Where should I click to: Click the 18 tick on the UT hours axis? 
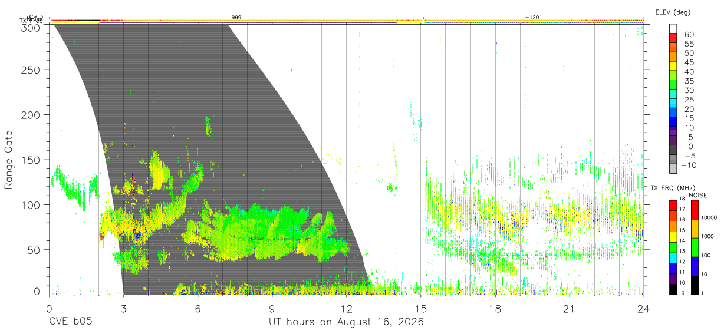495,309
